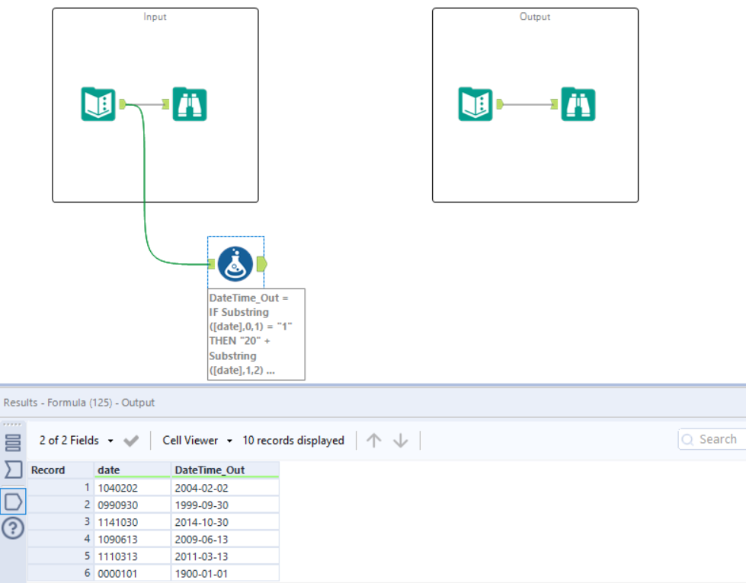This screenshot has width=746, height=583.
Task: Click the Input container title
Action: (155, 17)
